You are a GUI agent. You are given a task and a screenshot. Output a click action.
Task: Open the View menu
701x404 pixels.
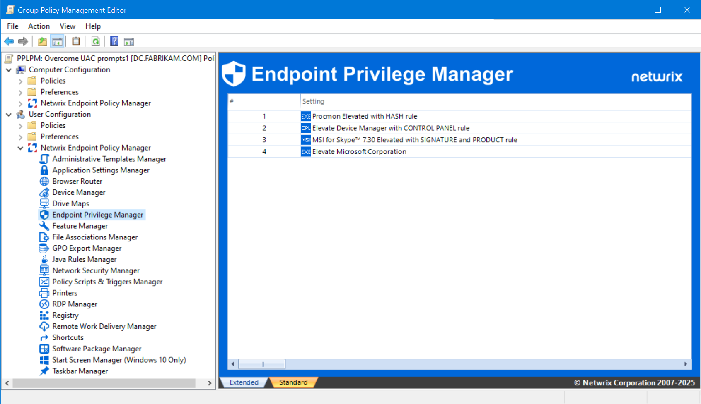point(68,26)
